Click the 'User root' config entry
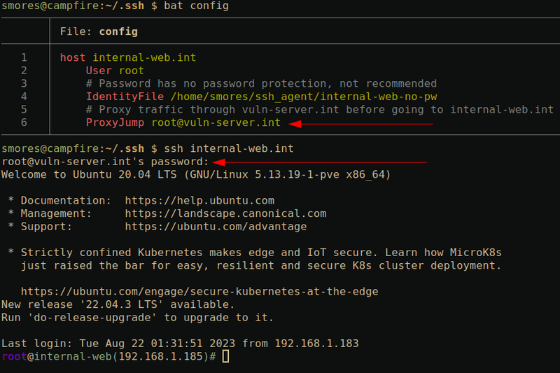This screenshot has height=373, width=560. pos(115,70)
